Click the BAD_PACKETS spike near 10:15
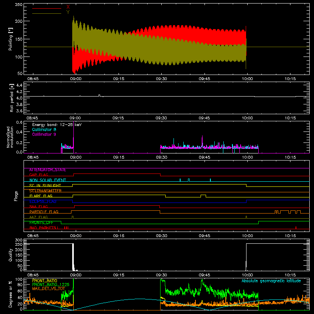314x314 pixels. coord(296,228)
